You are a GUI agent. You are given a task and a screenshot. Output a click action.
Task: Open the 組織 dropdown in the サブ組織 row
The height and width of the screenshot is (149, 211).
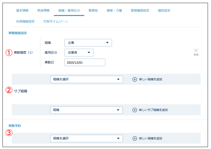point(86,110)
